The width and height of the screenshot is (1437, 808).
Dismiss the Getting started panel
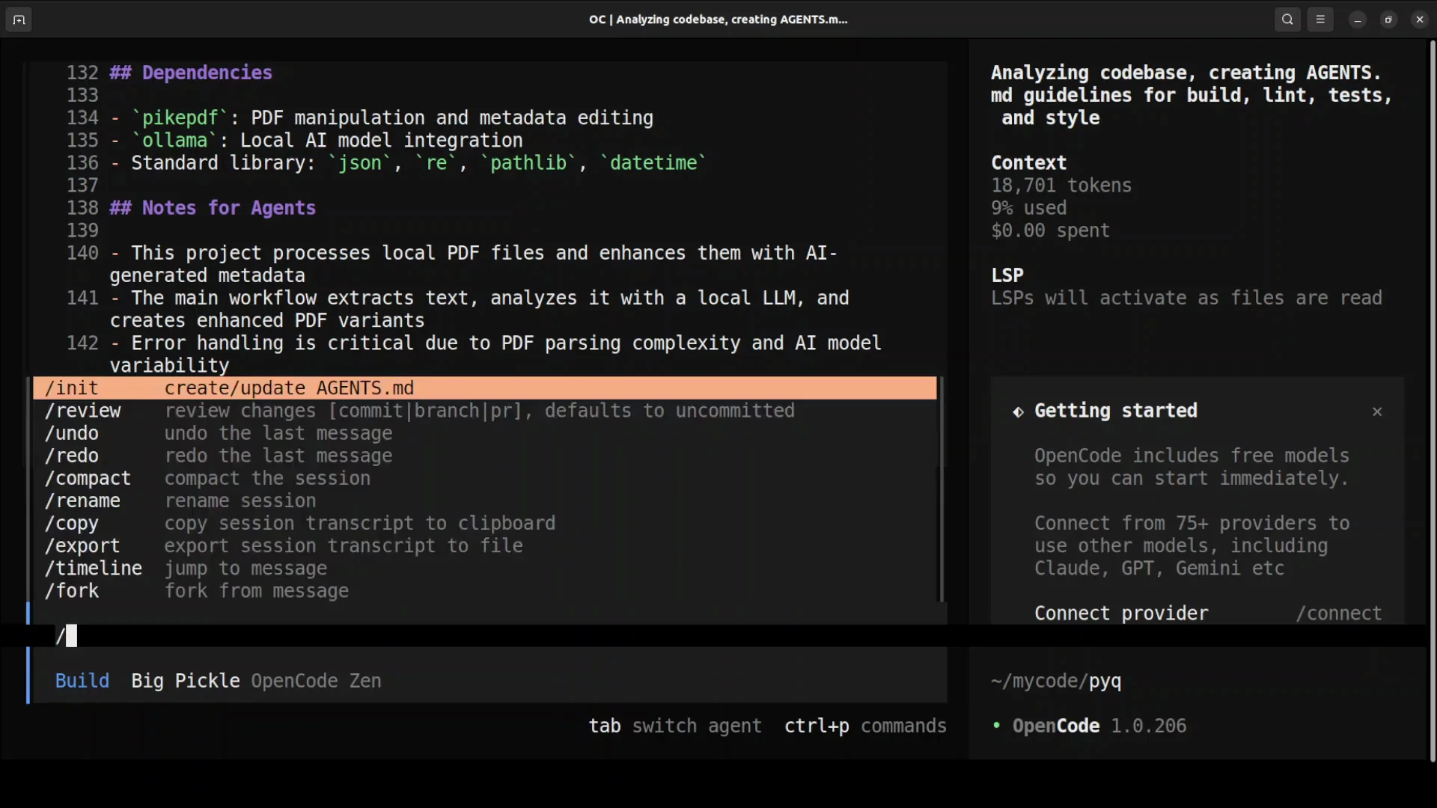pos(1377,411)
